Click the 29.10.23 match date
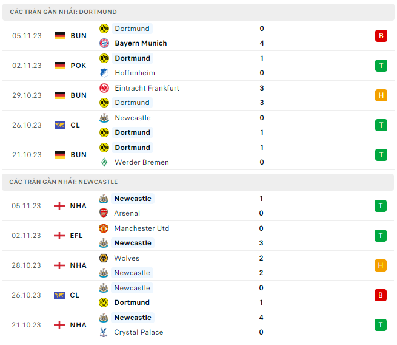 pos(27,95)
